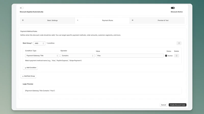Click the Cancel button
Screen dimensions: 204x114
click(163, 105)
